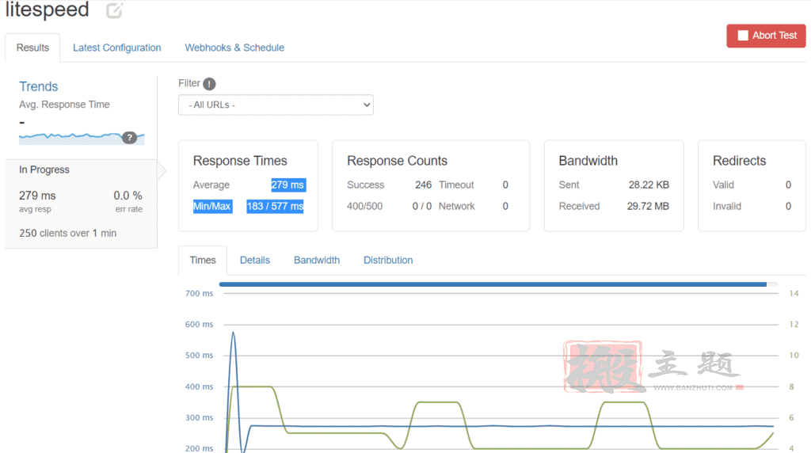
Task: Click the Redirects heading
Action: 739,161
